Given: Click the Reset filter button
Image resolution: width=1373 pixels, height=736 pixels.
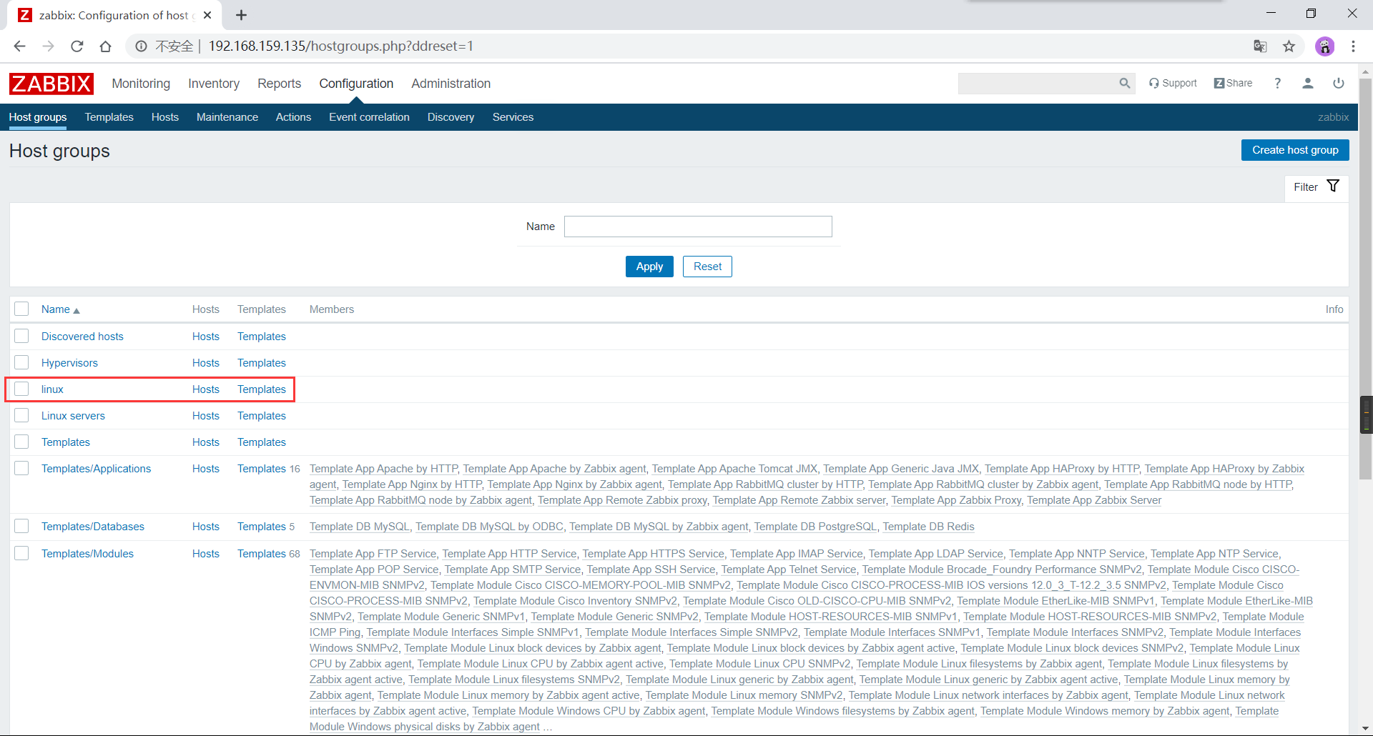Looking at the screenshot, I should pos(707,267).
